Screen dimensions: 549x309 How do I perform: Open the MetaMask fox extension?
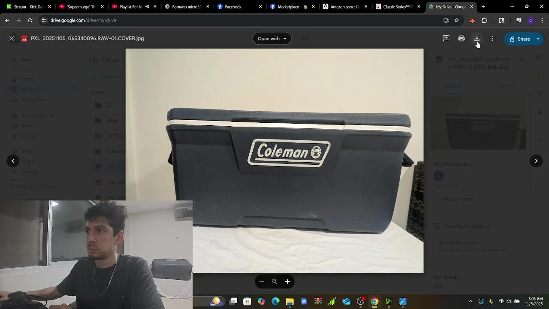click(472, 20)
